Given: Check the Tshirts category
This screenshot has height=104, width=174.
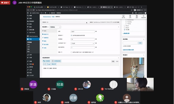Looking at the screenshot, I should click(x=126, y=24).
